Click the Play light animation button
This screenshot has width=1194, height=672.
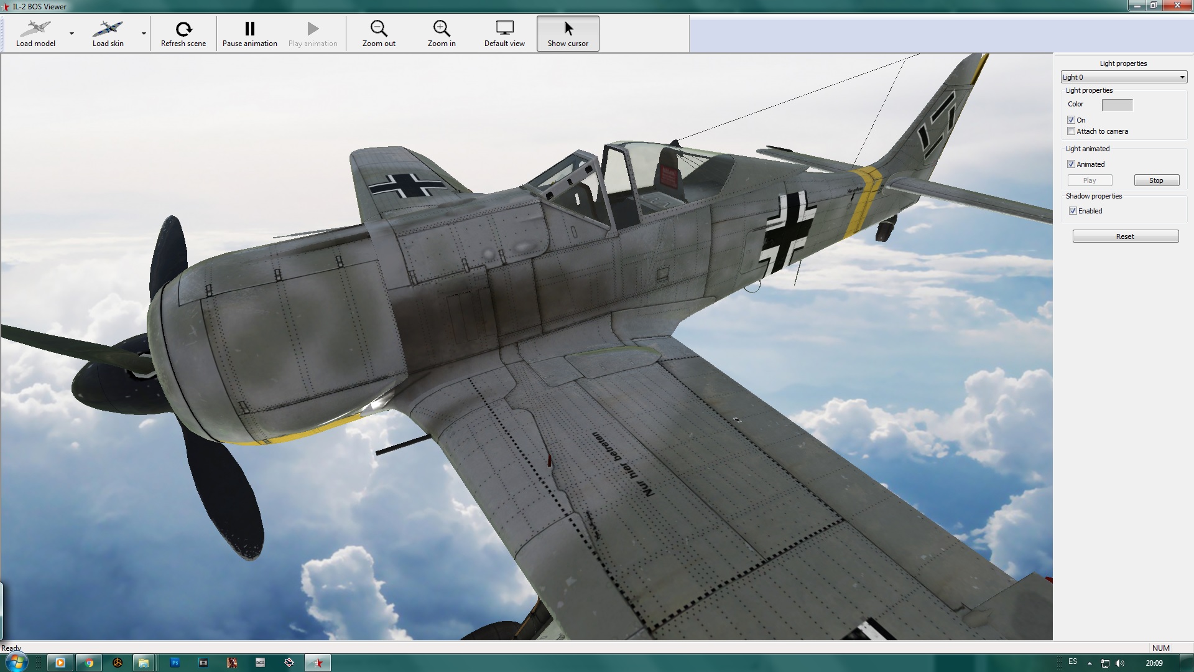pyautogui.click(x=1090, y=180)
